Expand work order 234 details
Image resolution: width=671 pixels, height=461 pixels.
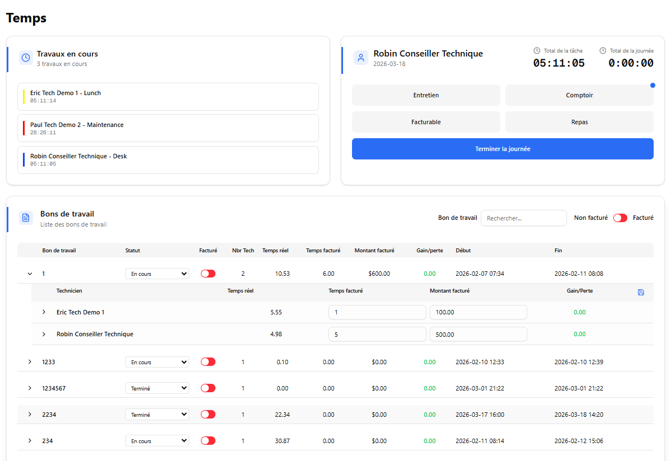30,441
